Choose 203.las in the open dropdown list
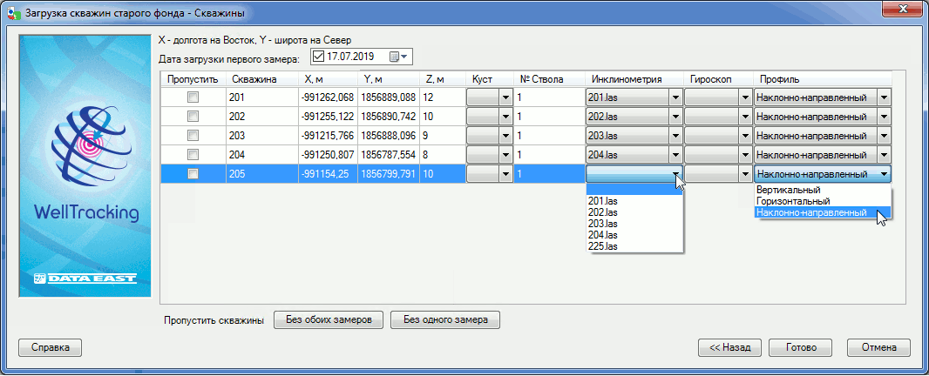Viewport: 929px width, 376px height. pyautogui.click(x=603, y=224)
